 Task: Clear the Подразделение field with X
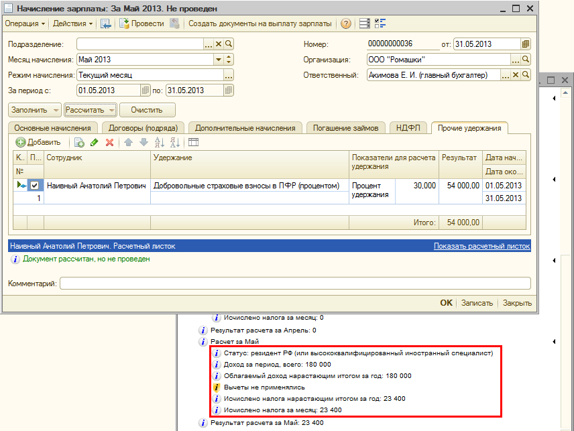(219, 44)
